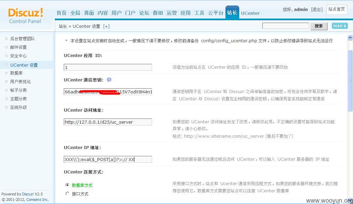Open the 门户 top menu
This screenshot has height=204, width=353.
[x=130, y=13]
